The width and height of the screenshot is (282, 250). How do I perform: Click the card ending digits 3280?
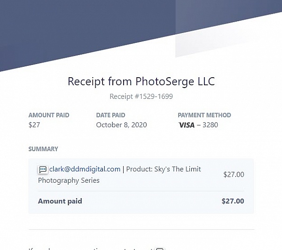coord(210,125)
